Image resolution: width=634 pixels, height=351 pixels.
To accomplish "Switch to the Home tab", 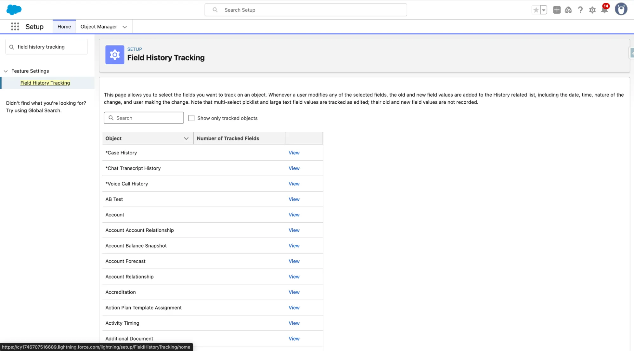I will (64, 27).
